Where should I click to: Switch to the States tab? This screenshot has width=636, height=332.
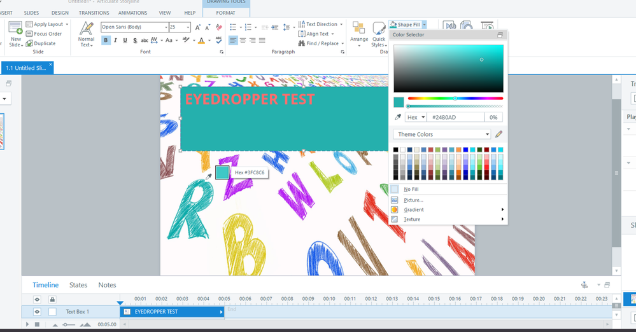(78, 285)
